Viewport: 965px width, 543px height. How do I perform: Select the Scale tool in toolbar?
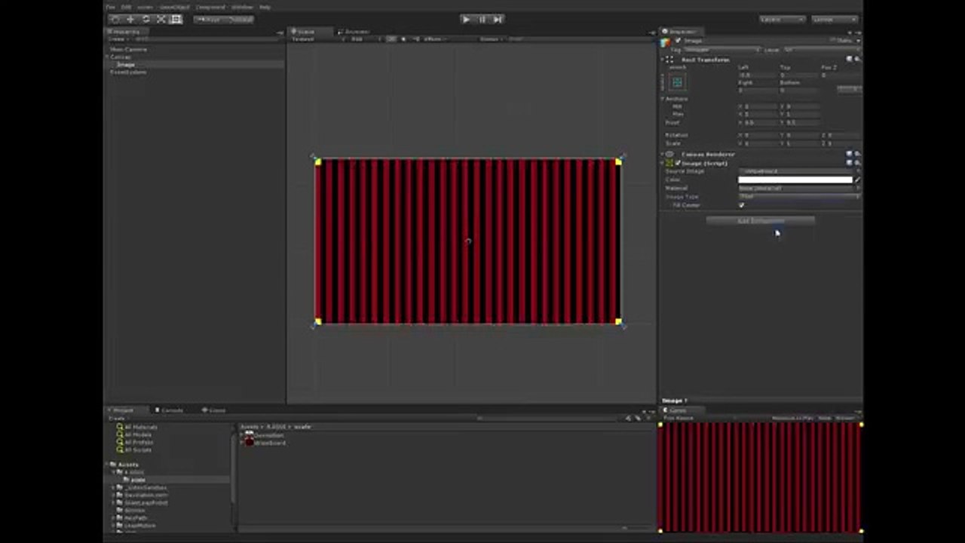(161, 19)
